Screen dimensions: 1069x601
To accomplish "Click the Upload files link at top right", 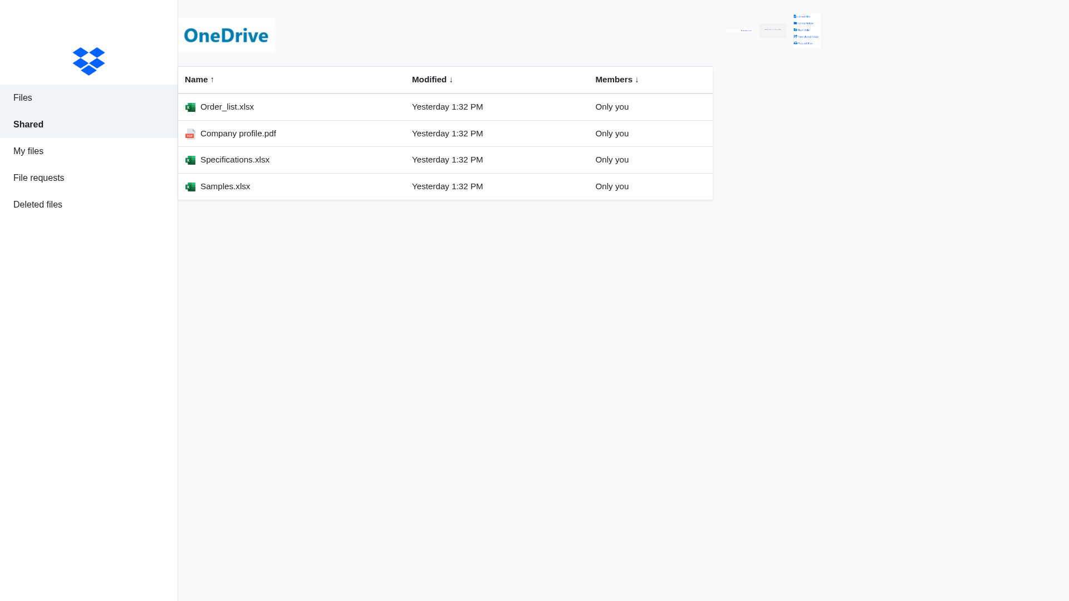I will (x=802, y=17).
